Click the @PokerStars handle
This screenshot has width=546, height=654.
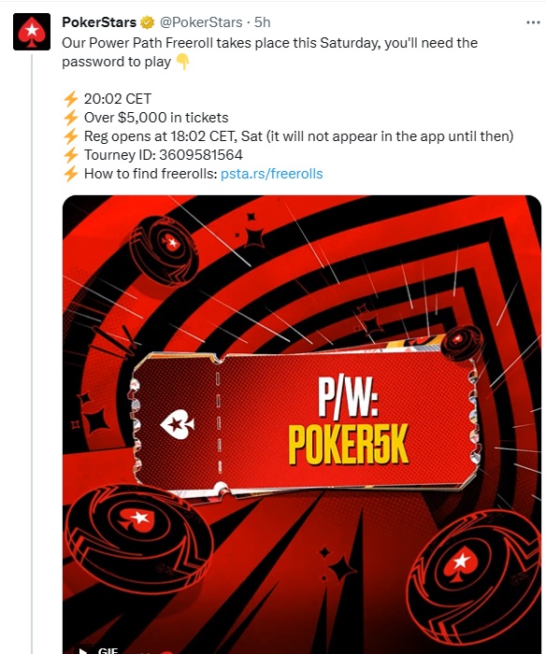(x=201, y=22)
